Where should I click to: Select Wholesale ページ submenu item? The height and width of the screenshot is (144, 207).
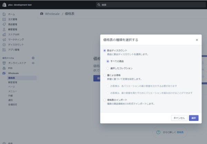12,87
